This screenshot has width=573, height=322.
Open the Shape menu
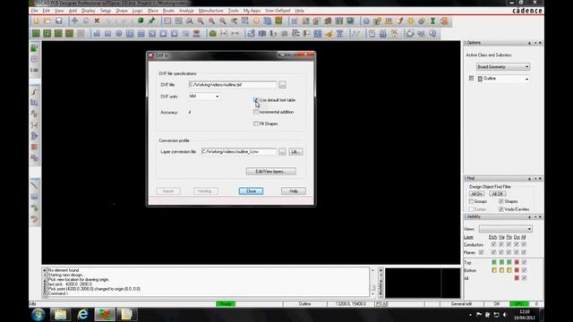click(x=122, y=11)
